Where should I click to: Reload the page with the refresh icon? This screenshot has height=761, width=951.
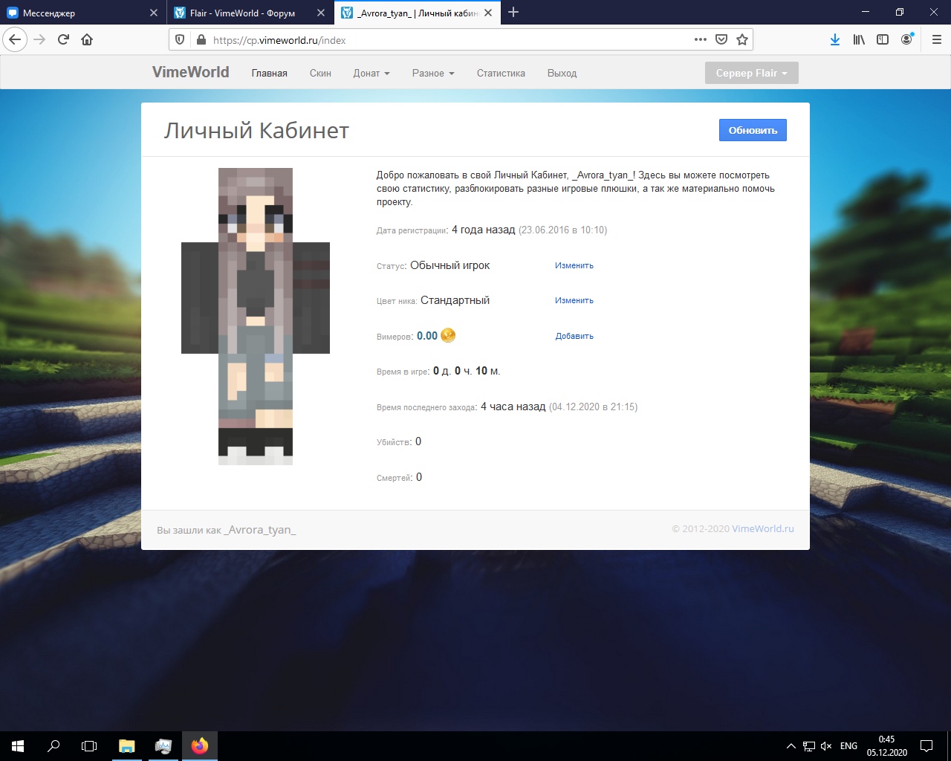pos(63,40)
